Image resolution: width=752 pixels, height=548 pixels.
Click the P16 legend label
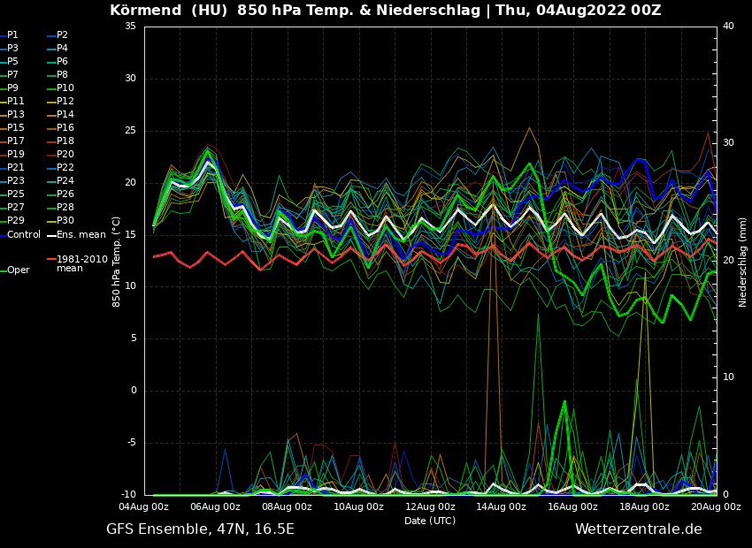tap(65, 128)
